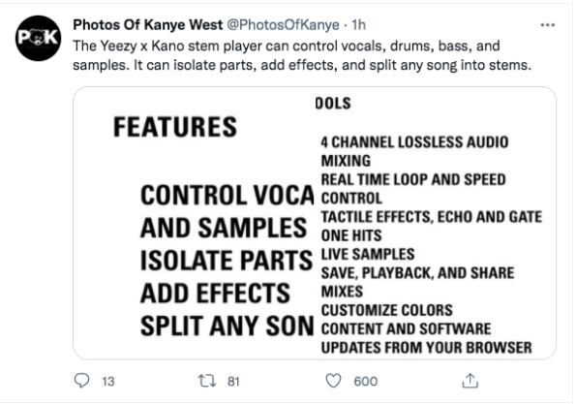Click the cropped OOLS heading in image
The image size is (576, 404).
[333, 104]
